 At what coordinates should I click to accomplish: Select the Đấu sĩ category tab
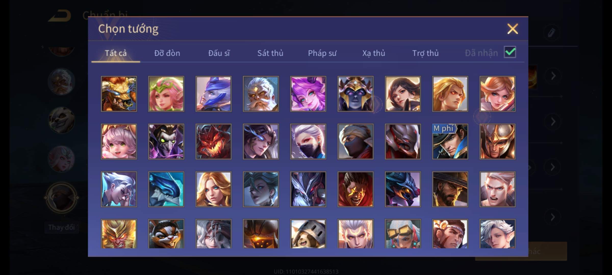(219, 53)
